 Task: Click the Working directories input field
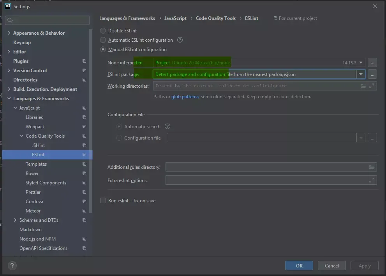(x=265, y=86)
